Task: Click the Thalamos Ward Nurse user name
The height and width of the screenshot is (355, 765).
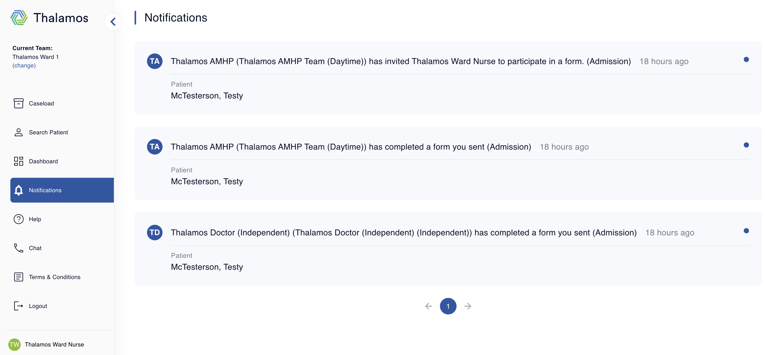Action: (54, 345)
